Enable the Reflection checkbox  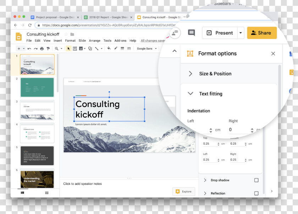pos(256,193)
